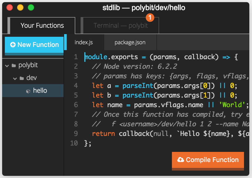
Task: Select the hello function in tree
Action: click(x=40, y=91)
